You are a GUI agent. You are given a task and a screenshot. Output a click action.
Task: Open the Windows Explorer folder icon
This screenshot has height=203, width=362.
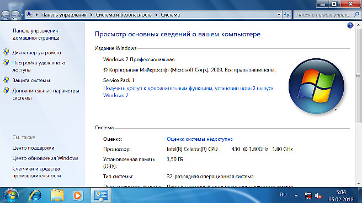tap(57, 195)
